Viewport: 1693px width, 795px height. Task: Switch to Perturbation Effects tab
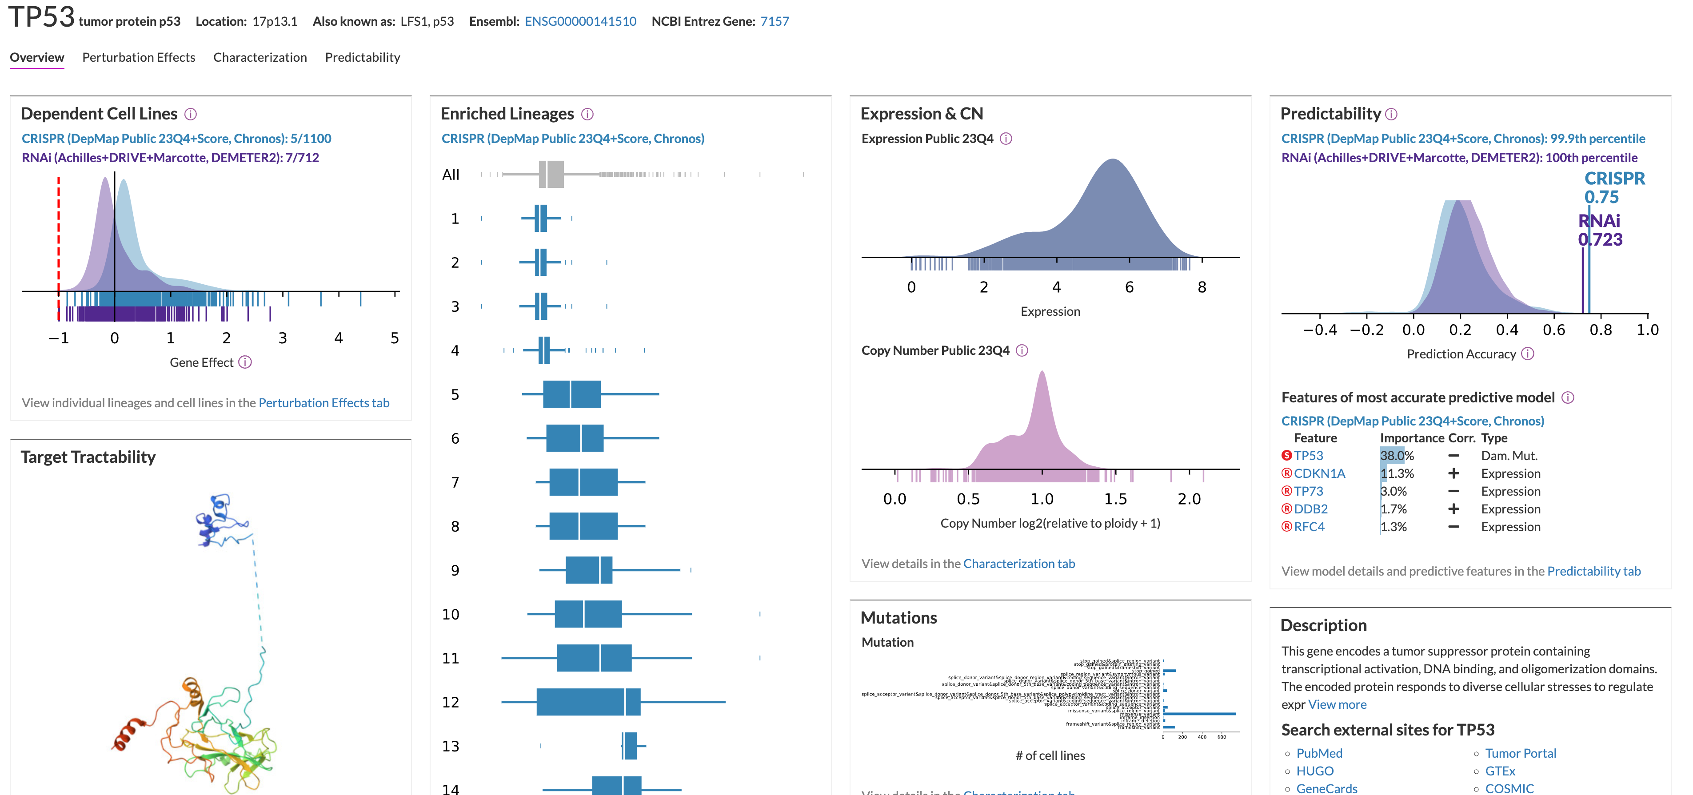[139, 57]
